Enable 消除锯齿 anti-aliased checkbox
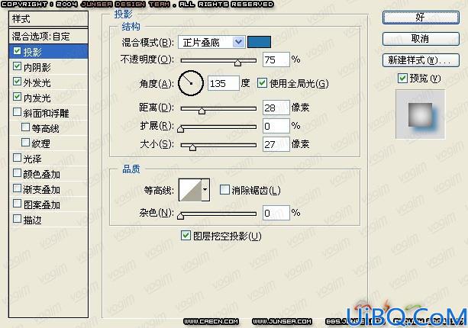468x328 pixels. 224,190
